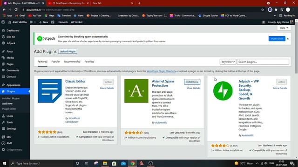This screenshot has width=298, height=167.
Task: Open Site Kit in the sidebar
Action: (x=11, y=37)
